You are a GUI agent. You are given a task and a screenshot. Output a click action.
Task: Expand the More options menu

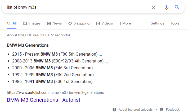[125, 23]
